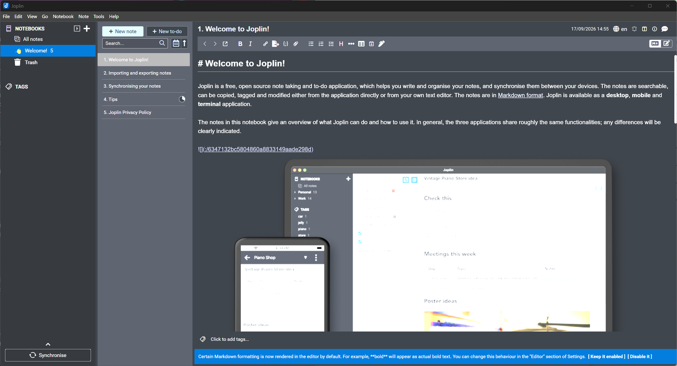Click the Synchronise button
The height and width of the screenshot is (366, 677).
point(48,355)
